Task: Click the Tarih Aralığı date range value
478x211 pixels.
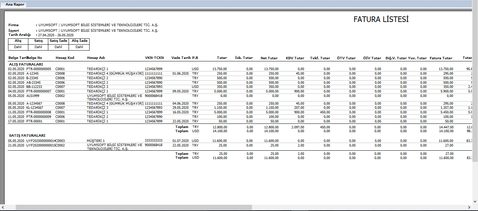Action: pos(56,35)
